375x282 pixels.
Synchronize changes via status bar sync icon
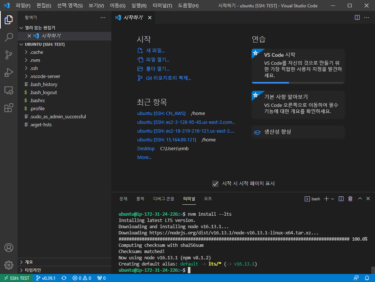coord(64,278)
